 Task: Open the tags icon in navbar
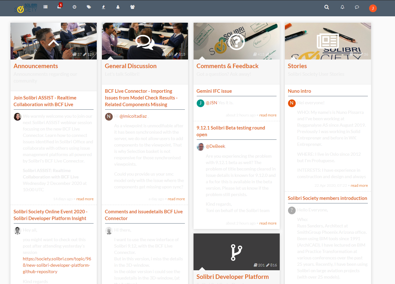click(89, 7)
